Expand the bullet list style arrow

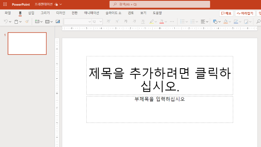point(187,22)
